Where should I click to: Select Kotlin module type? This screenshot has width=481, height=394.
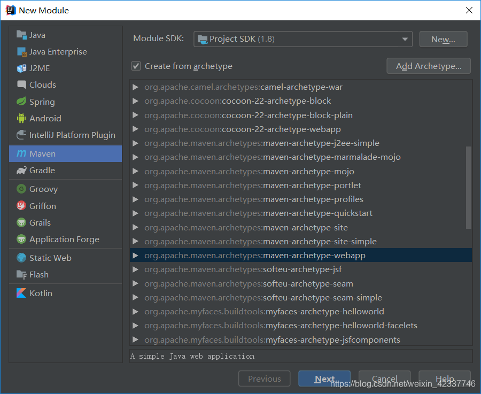coord(65,293)
